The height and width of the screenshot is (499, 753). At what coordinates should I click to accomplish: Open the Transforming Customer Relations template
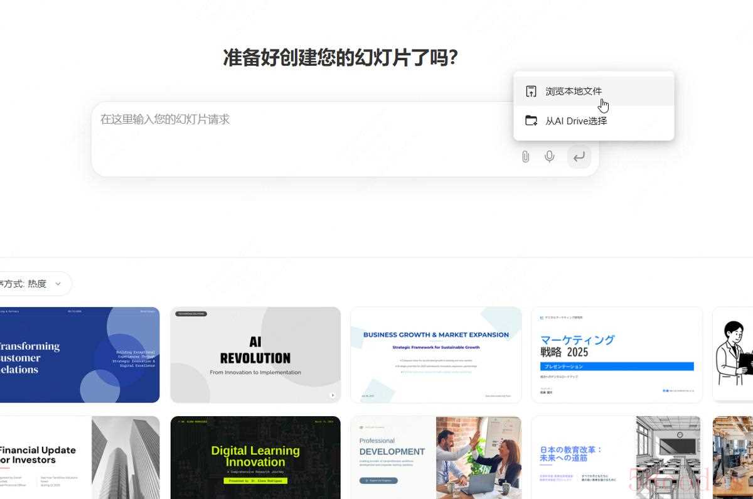click(x=80, y=355)
